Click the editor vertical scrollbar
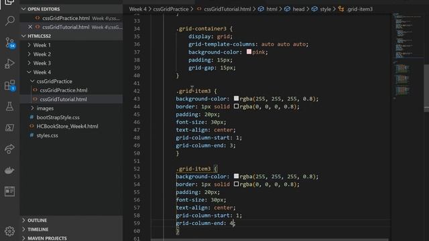 (x=426, y=88)
